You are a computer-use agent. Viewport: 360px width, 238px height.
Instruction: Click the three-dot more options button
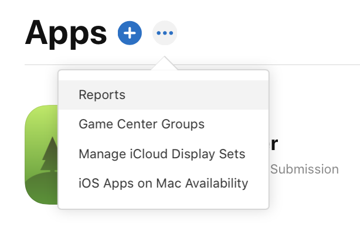pyautogui.click(x=165, y=33)
